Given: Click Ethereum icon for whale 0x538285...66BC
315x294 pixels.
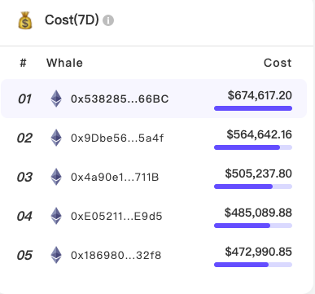Looking at the screenshot, I should pos(56,99).
